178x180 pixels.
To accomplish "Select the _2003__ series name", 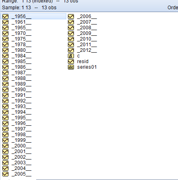I will pos(21,163).
